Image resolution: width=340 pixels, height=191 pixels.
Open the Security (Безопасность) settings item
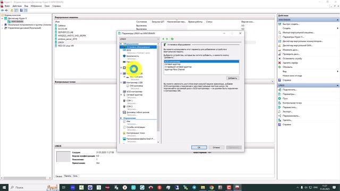(x=132, y=56)
